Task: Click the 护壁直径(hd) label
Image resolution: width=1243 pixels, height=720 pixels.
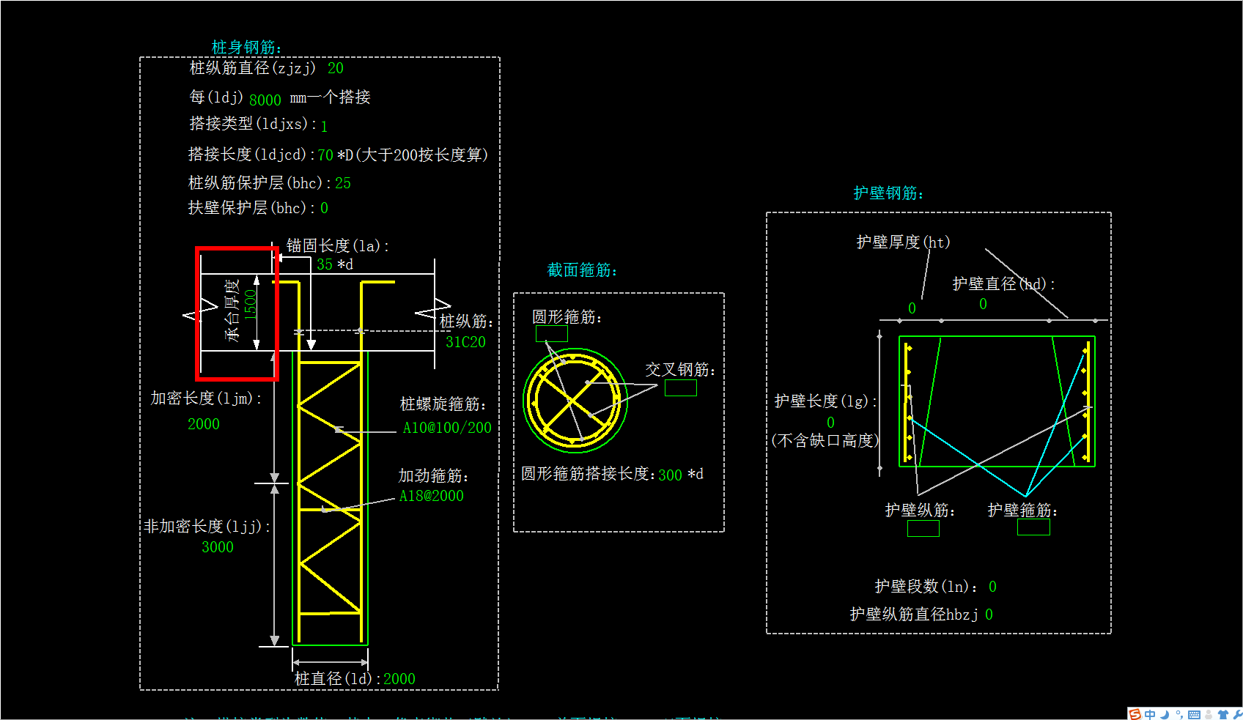Action: pos(1003,284)
